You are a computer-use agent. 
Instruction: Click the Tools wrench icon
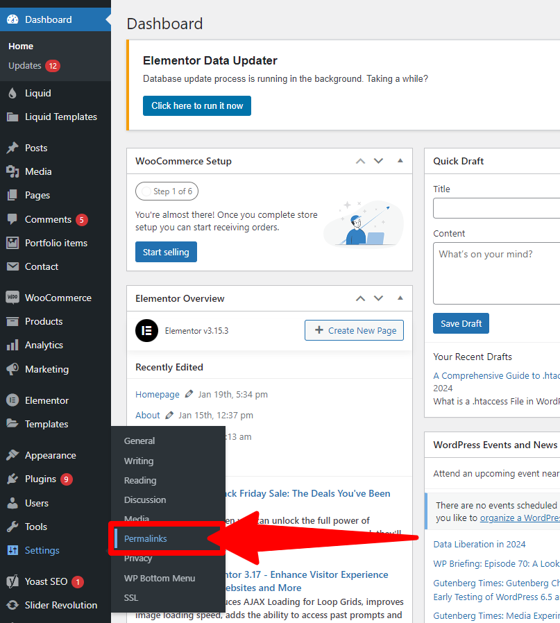pyautogui.click(x=12, y=527)
